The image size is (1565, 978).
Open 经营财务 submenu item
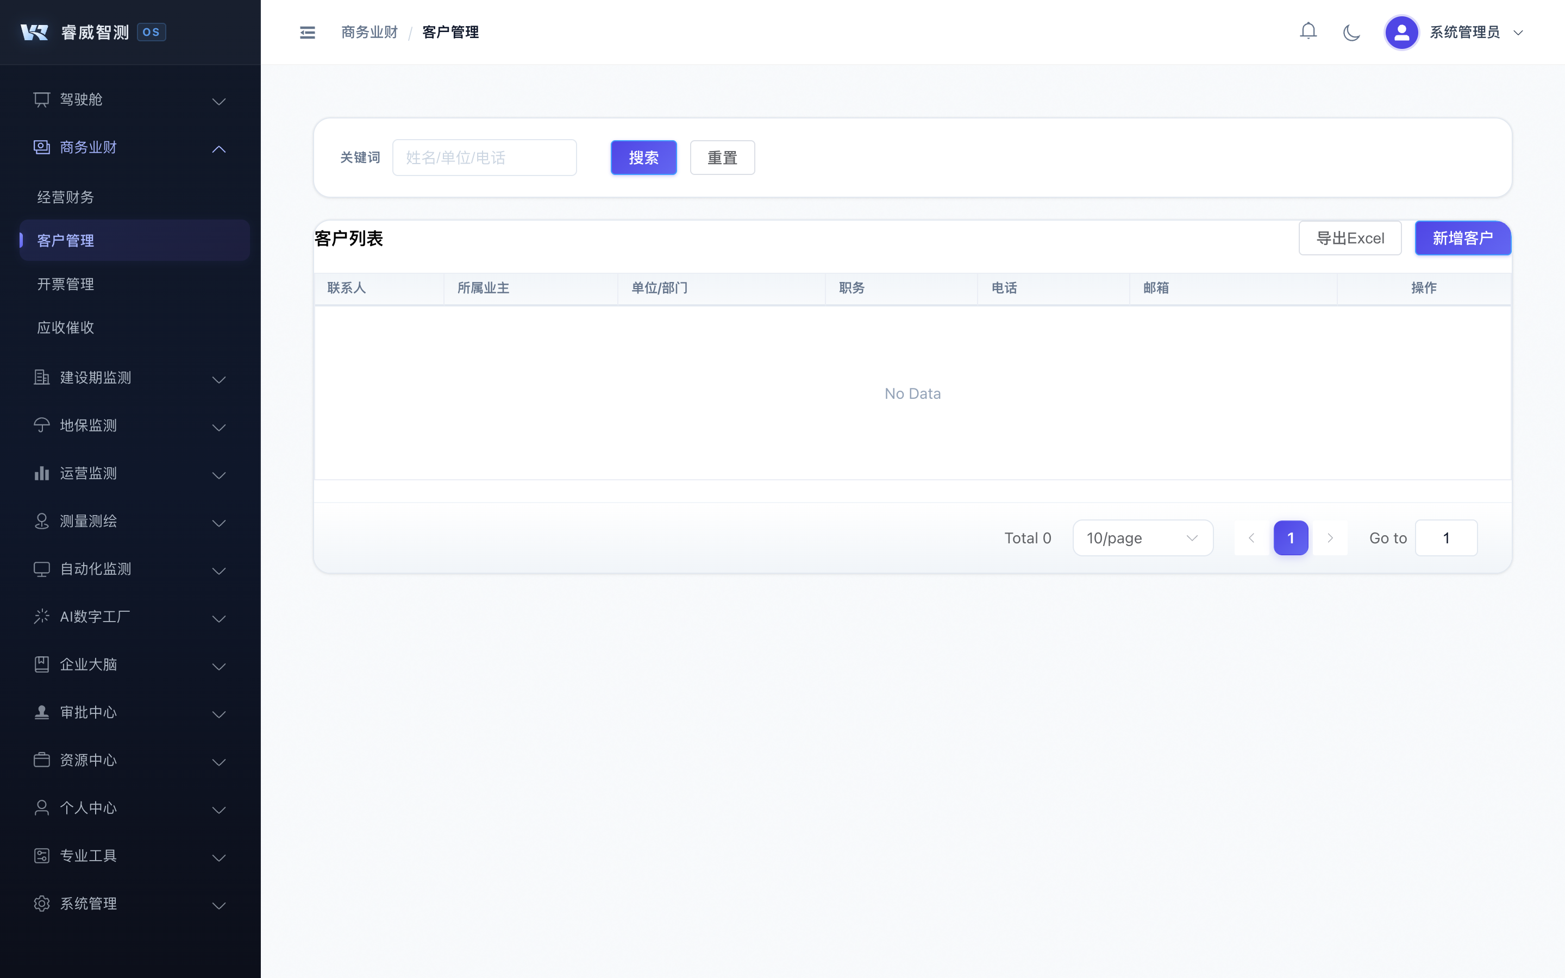click(66, 197)
